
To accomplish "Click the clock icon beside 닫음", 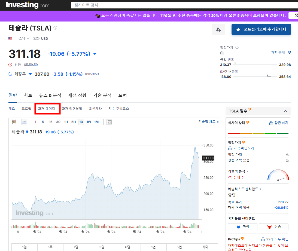I will 10,65.
